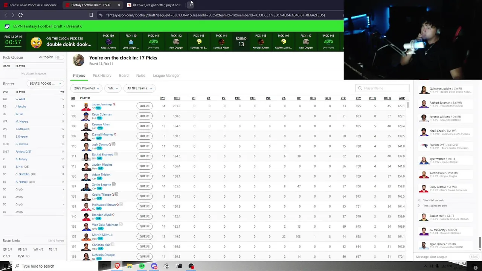
Task: Open the 2025 Projected dropdown
Action: point(86,88)
